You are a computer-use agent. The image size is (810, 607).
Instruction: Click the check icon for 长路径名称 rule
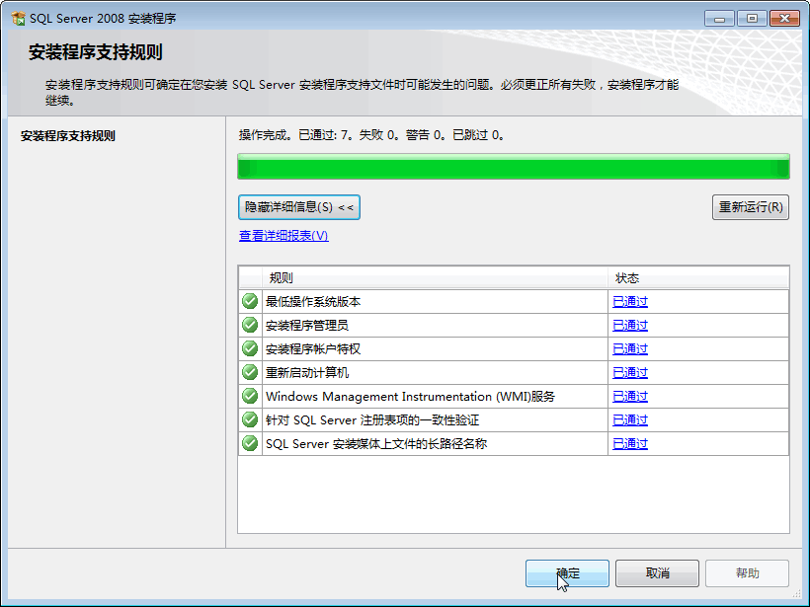click(x=250, y=443)
